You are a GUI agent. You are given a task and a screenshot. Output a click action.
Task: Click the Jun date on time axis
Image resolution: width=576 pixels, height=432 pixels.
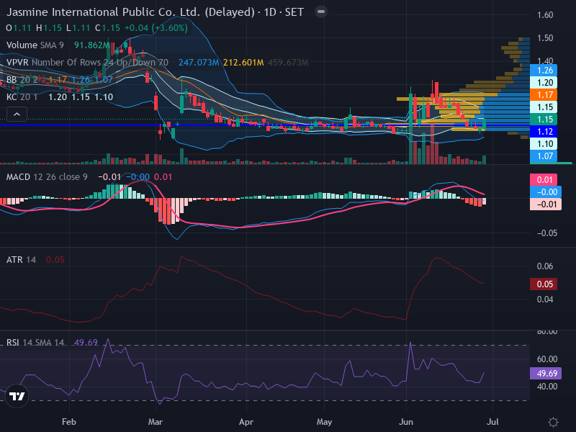[406, 422]
